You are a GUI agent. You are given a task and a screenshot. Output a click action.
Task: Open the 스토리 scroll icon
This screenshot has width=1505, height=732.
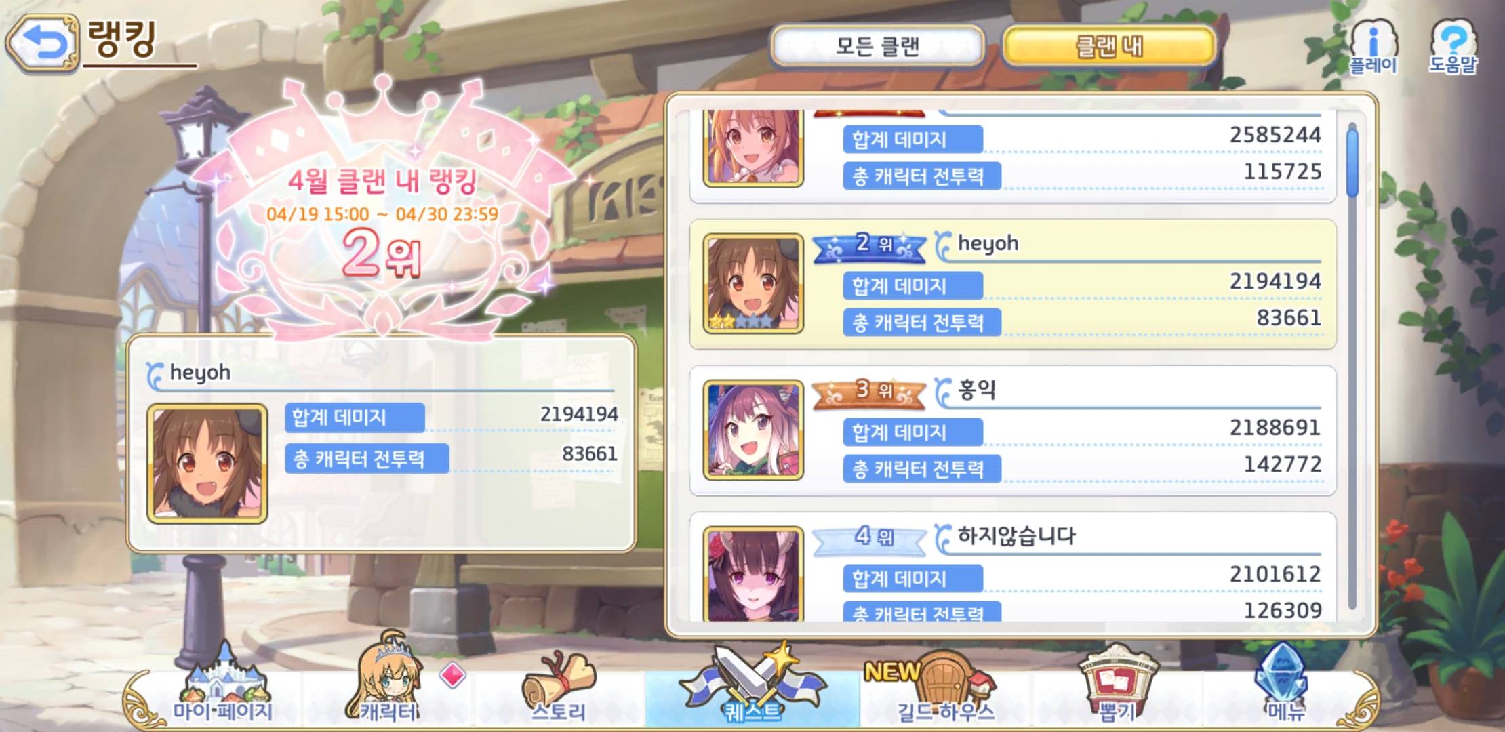click(x=558, y=686)
